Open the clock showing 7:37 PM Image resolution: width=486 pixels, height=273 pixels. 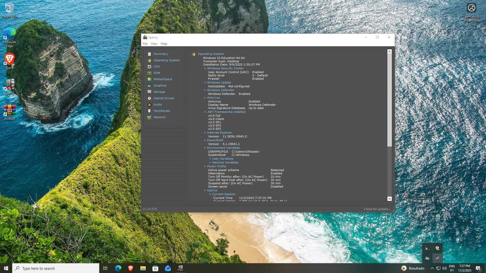[465, 268]
